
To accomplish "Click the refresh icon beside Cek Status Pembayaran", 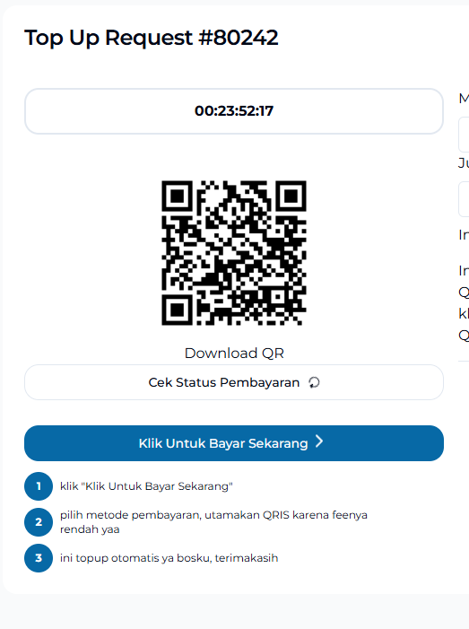I will click(314, 383).
